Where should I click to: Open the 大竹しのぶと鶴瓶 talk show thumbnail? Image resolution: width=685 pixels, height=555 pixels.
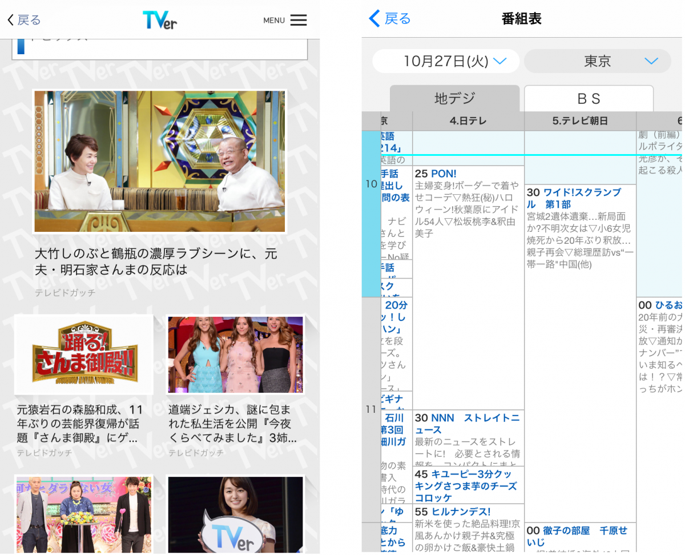pos(160,161)
